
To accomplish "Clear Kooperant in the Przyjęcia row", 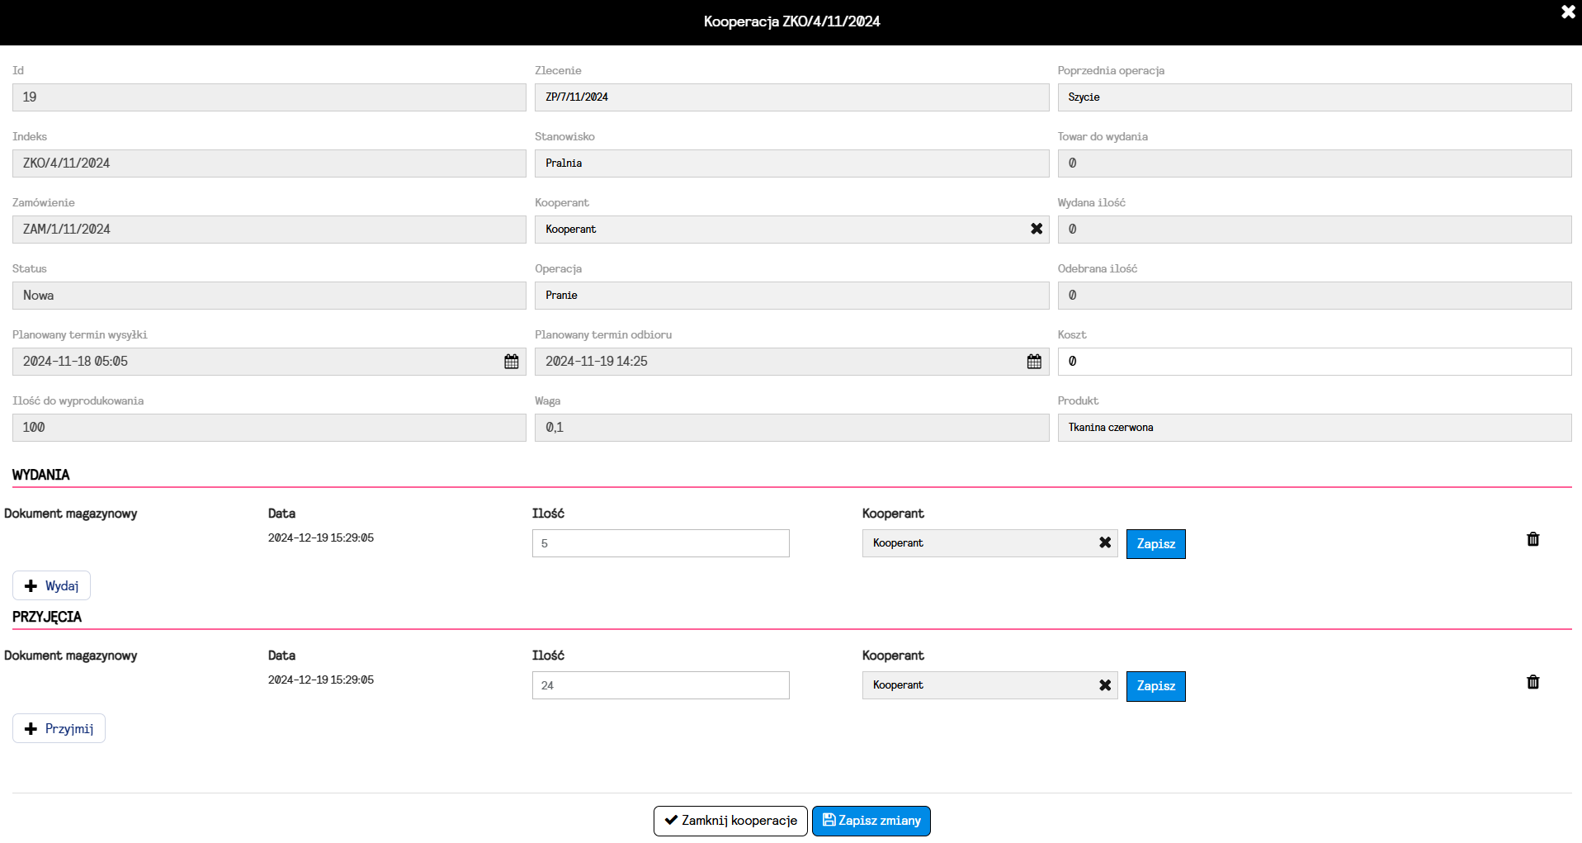I will pyautogui.click(x=1105, y=685).
